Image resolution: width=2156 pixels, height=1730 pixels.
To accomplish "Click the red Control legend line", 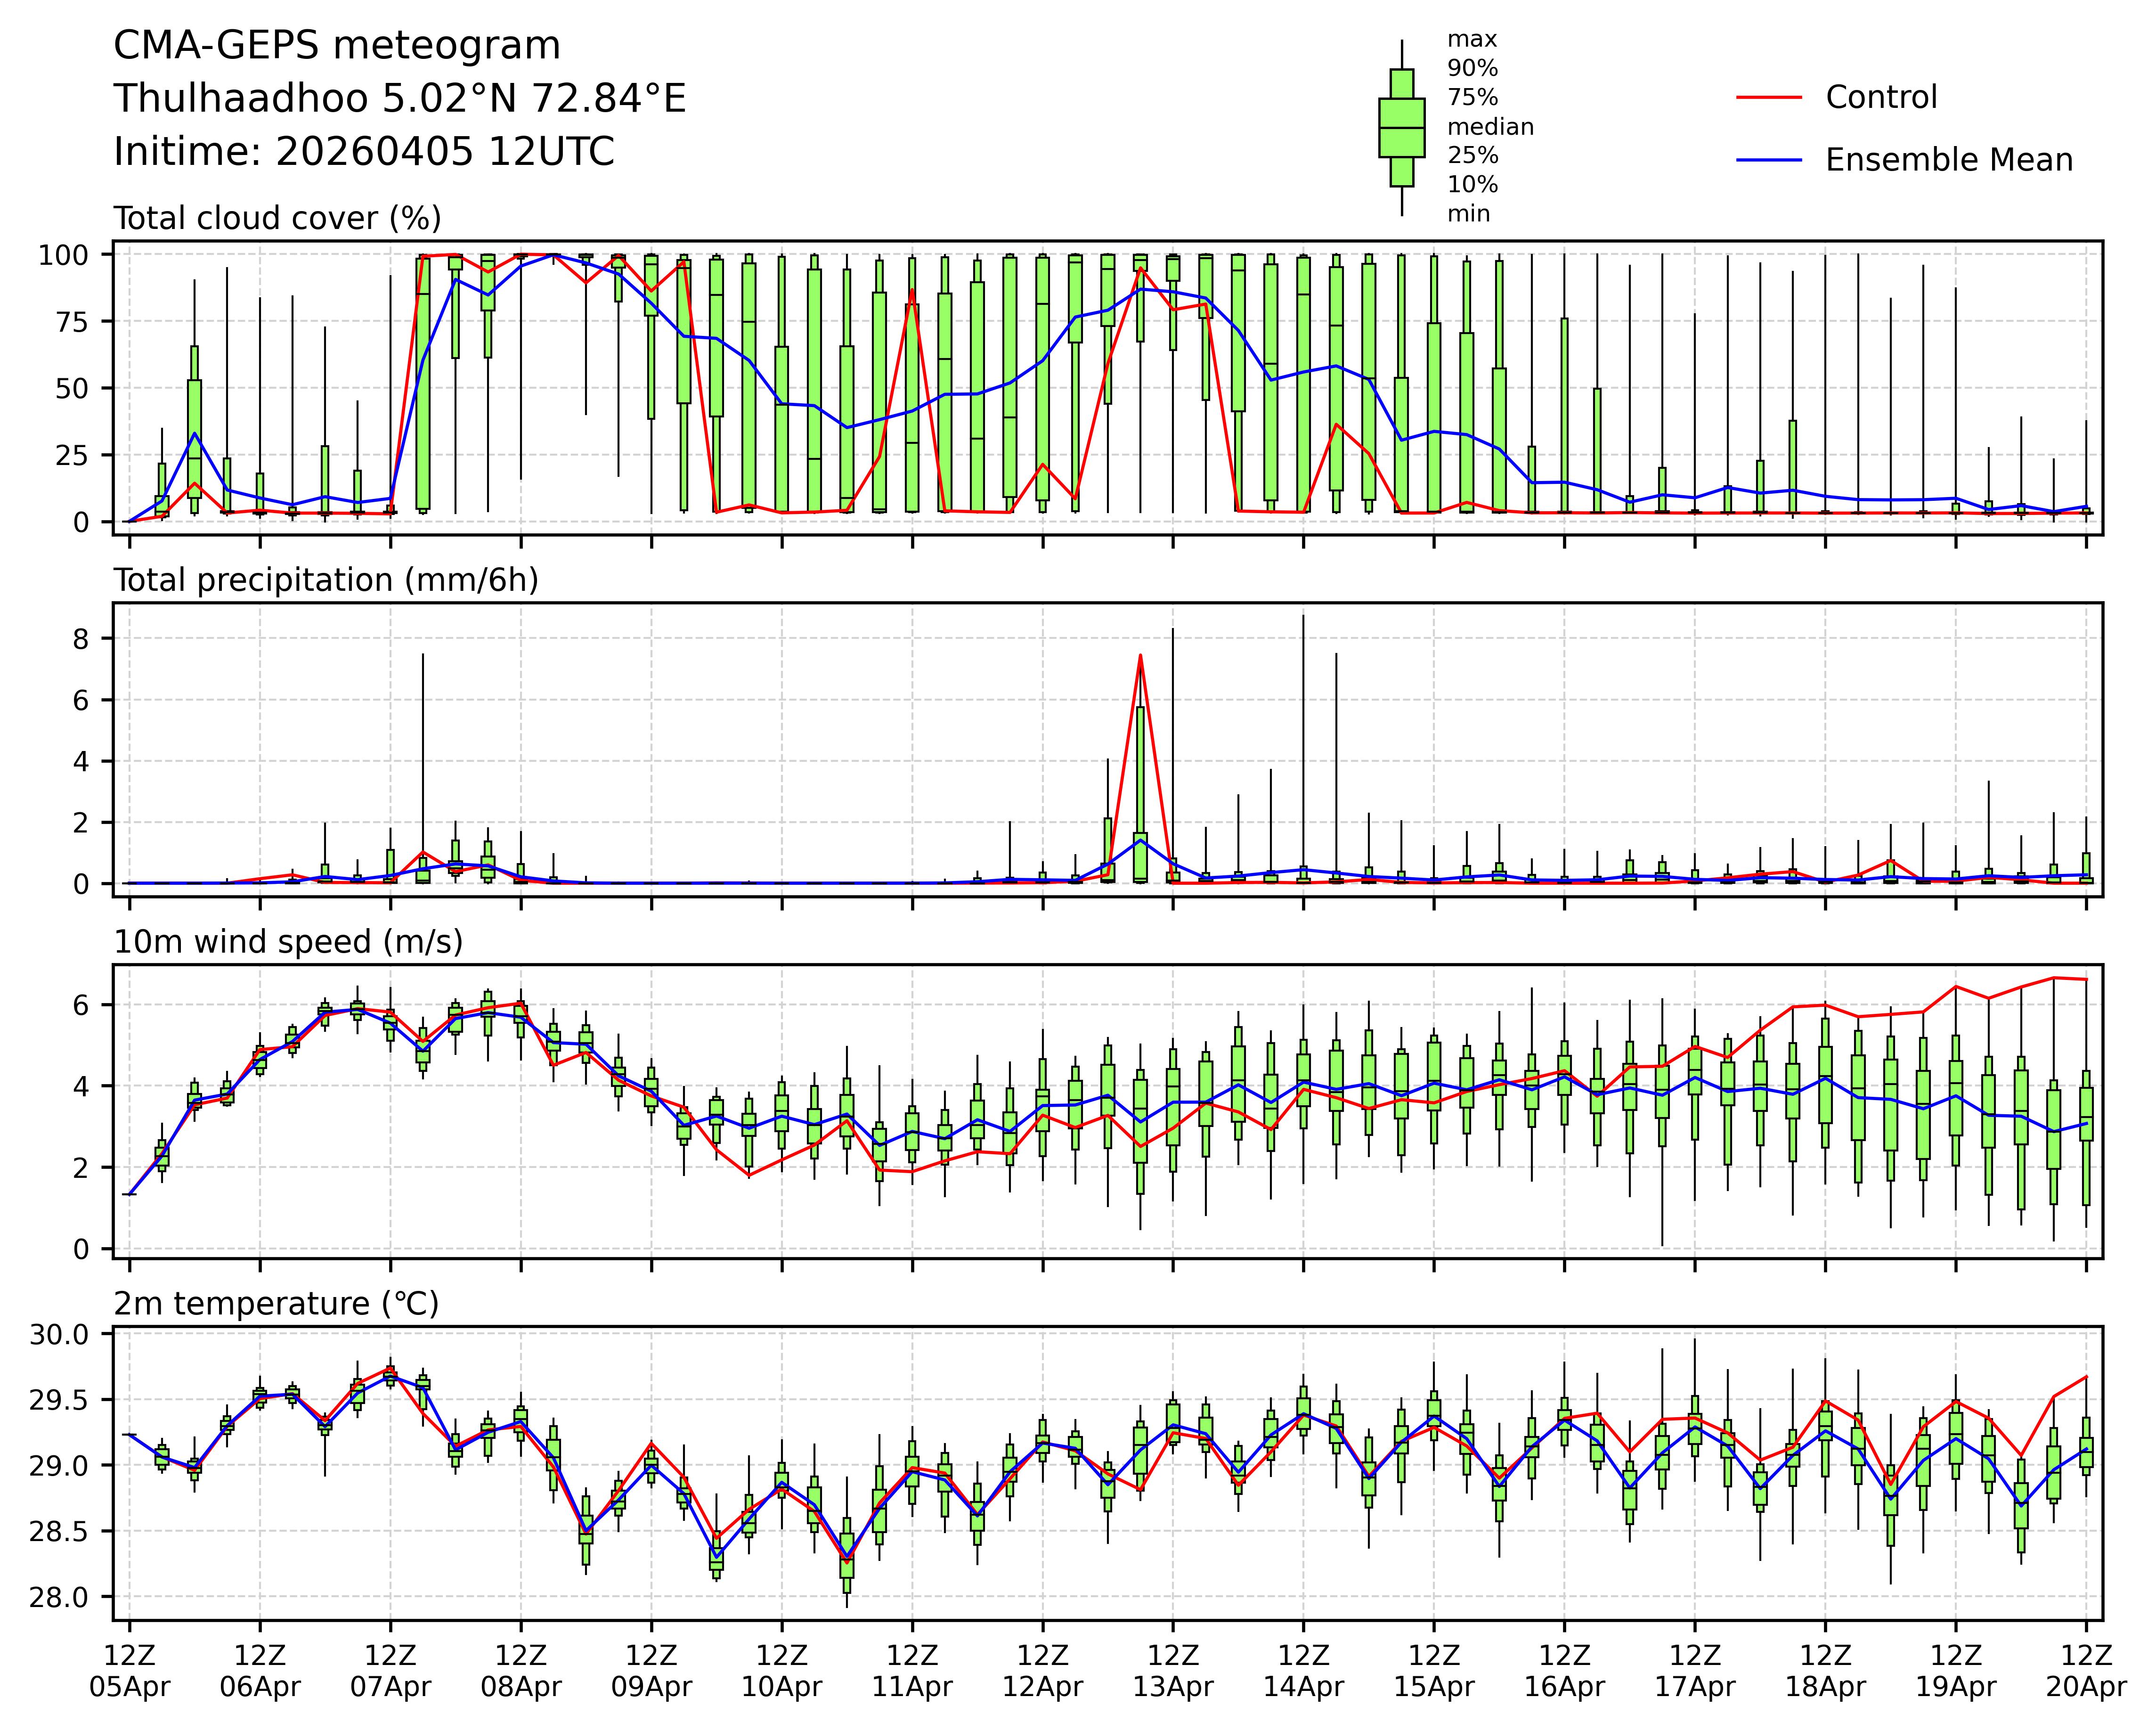I will (x=1769, y=98).
